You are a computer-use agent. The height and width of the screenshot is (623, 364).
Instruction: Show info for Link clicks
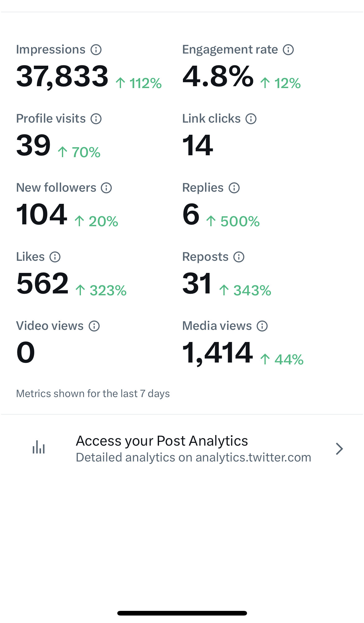click(x=251, y=119)
